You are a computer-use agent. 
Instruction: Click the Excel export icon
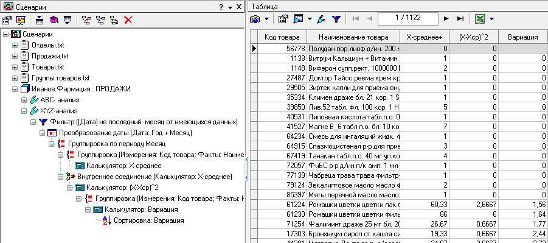point(480,19)
